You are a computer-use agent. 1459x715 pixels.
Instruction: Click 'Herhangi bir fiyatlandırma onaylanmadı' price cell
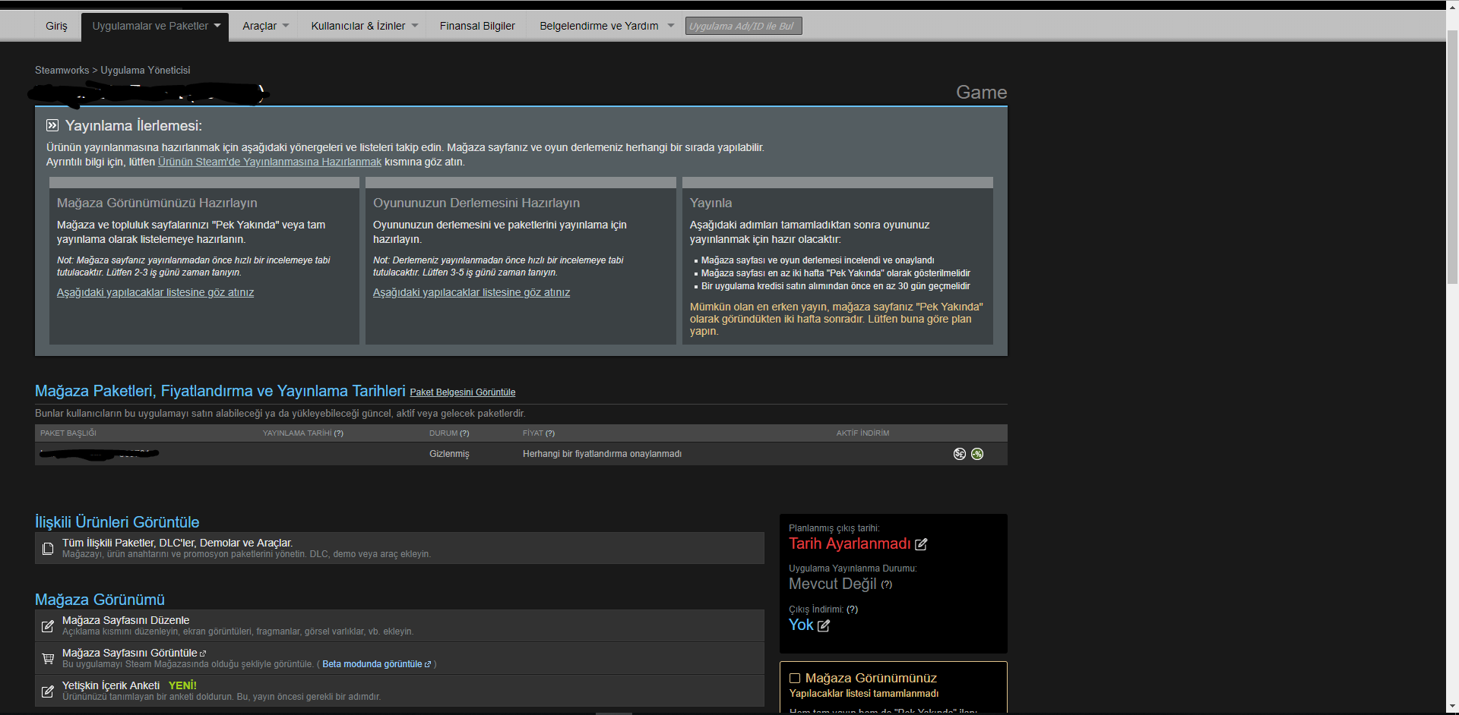pos(602,454)
